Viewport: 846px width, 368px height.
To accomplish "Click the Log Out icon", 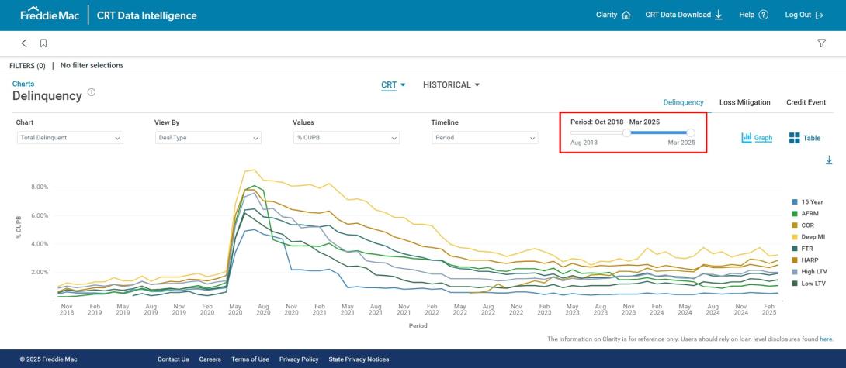I will coord(819,15).
